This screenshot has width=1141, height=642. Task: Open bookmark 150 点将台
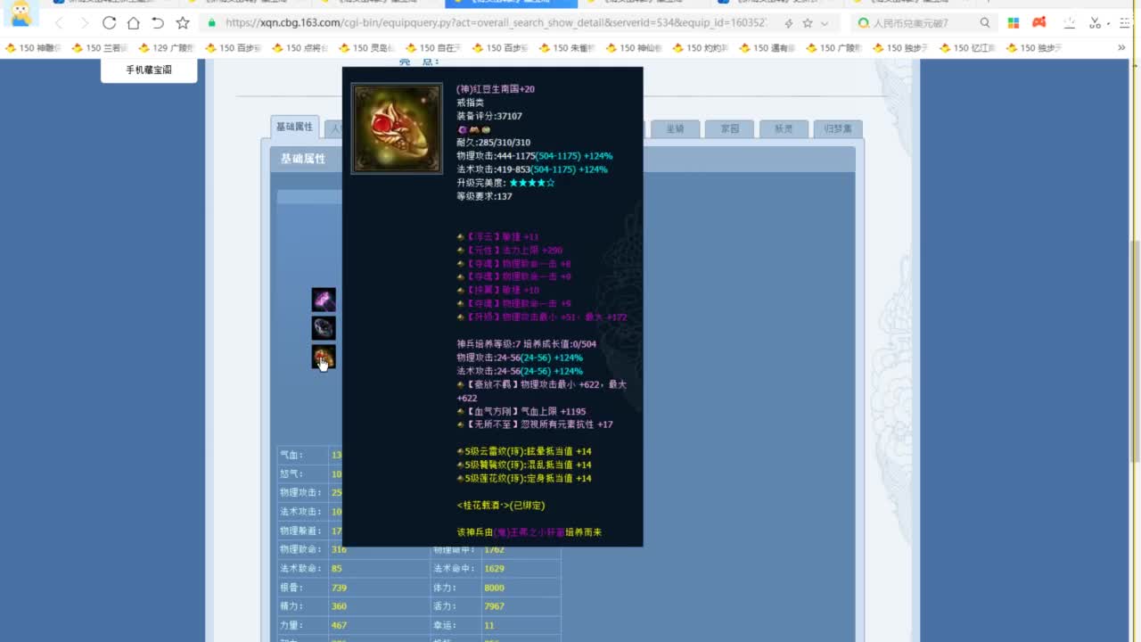tap(301, 48)
